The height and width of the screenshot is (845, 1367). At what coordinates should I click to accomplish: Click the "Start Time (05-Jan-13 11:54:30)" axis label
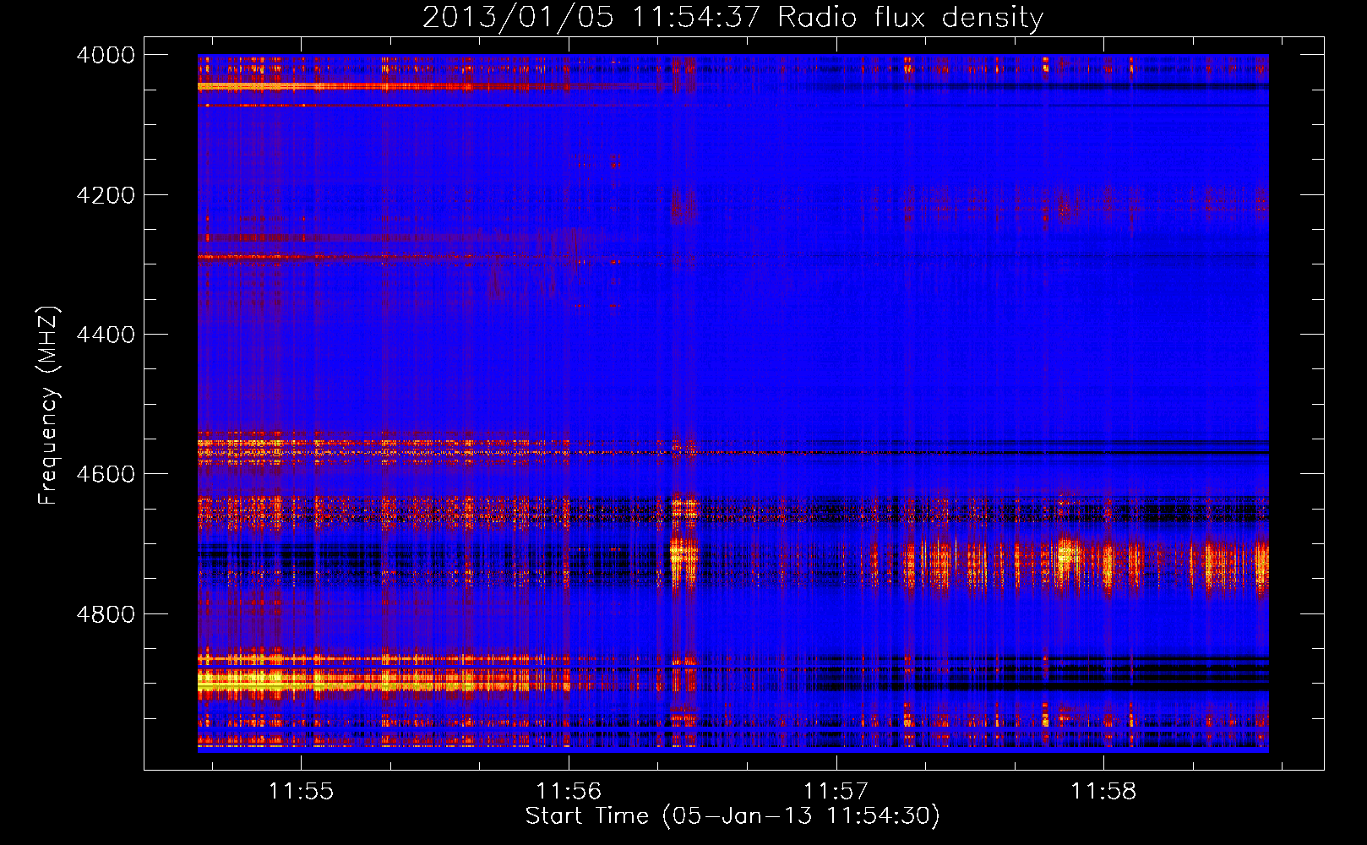(733, 815)
